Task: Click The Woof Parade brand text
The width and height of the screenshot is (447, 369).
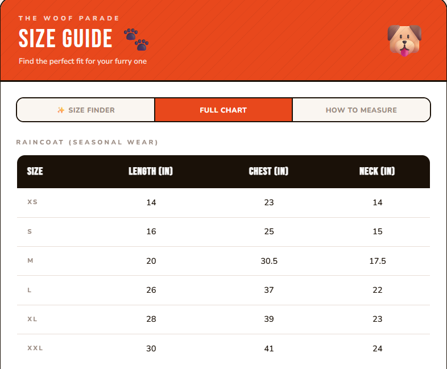Action: tap(69, 18)
